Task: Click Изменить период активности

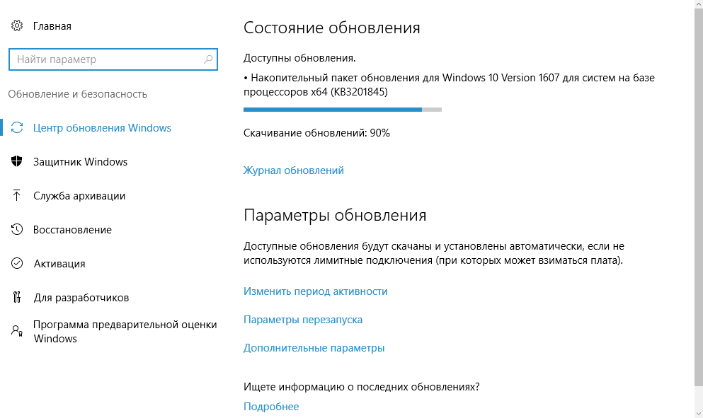Action: [314, 291]
